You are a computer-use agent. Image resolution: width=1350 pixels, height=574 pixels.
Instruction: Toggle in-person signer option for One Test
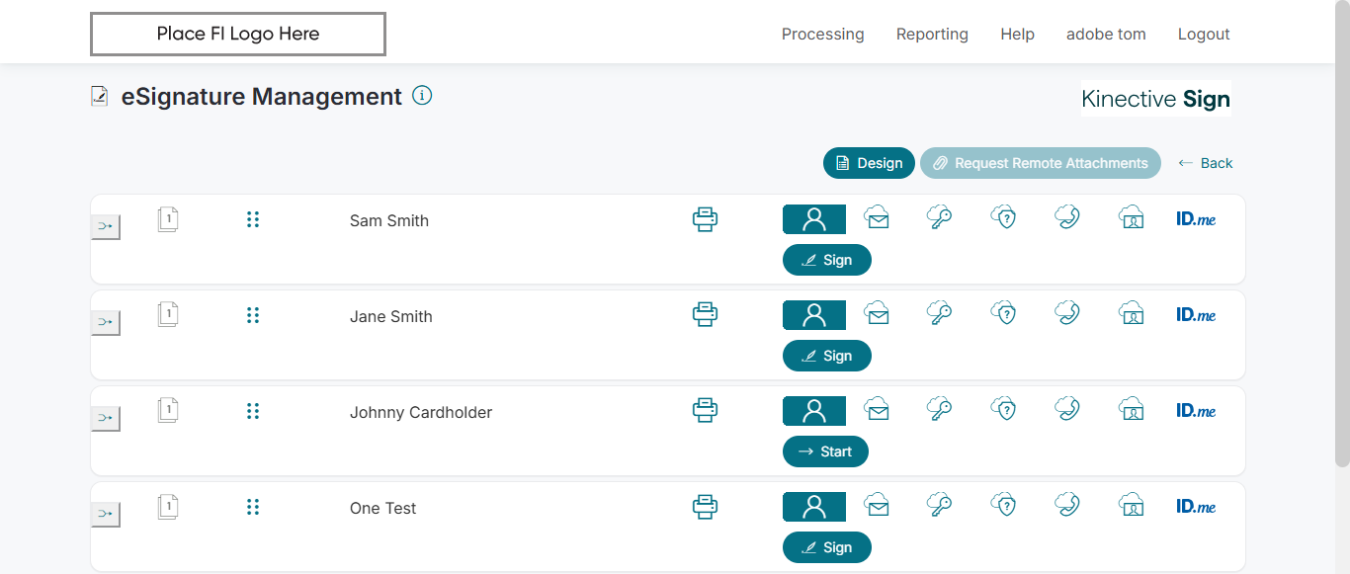(814, 507)
